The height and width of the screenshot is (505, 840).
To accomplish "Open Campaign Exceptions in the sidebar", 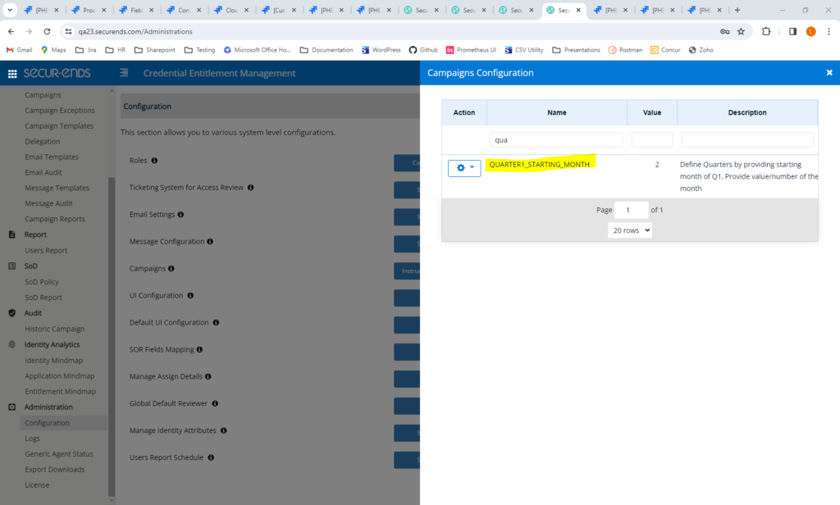I will point(59,111).
